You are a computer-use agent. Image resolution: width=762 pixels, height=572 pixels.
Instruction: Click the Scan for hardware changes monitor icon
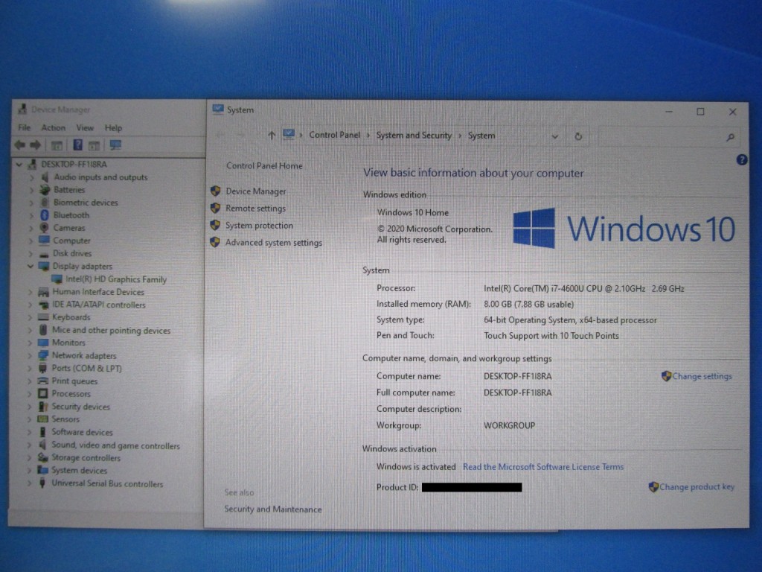(x=115, y=145)
